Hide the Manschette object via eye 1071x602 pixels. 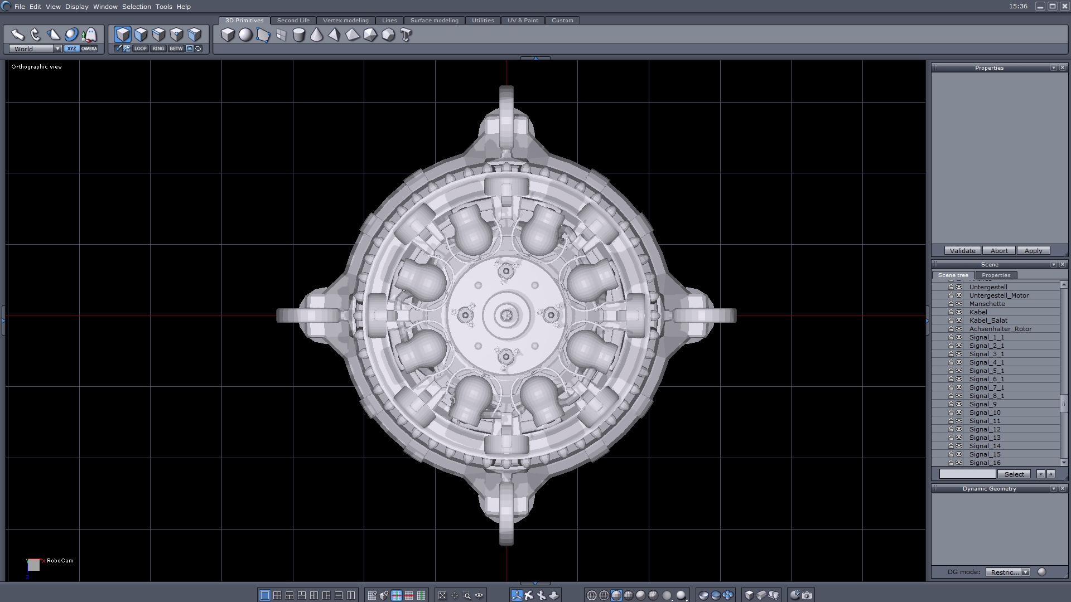[959, 304]
